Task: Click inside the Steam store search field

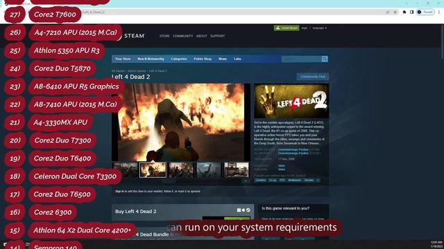Action: point(301,59)
